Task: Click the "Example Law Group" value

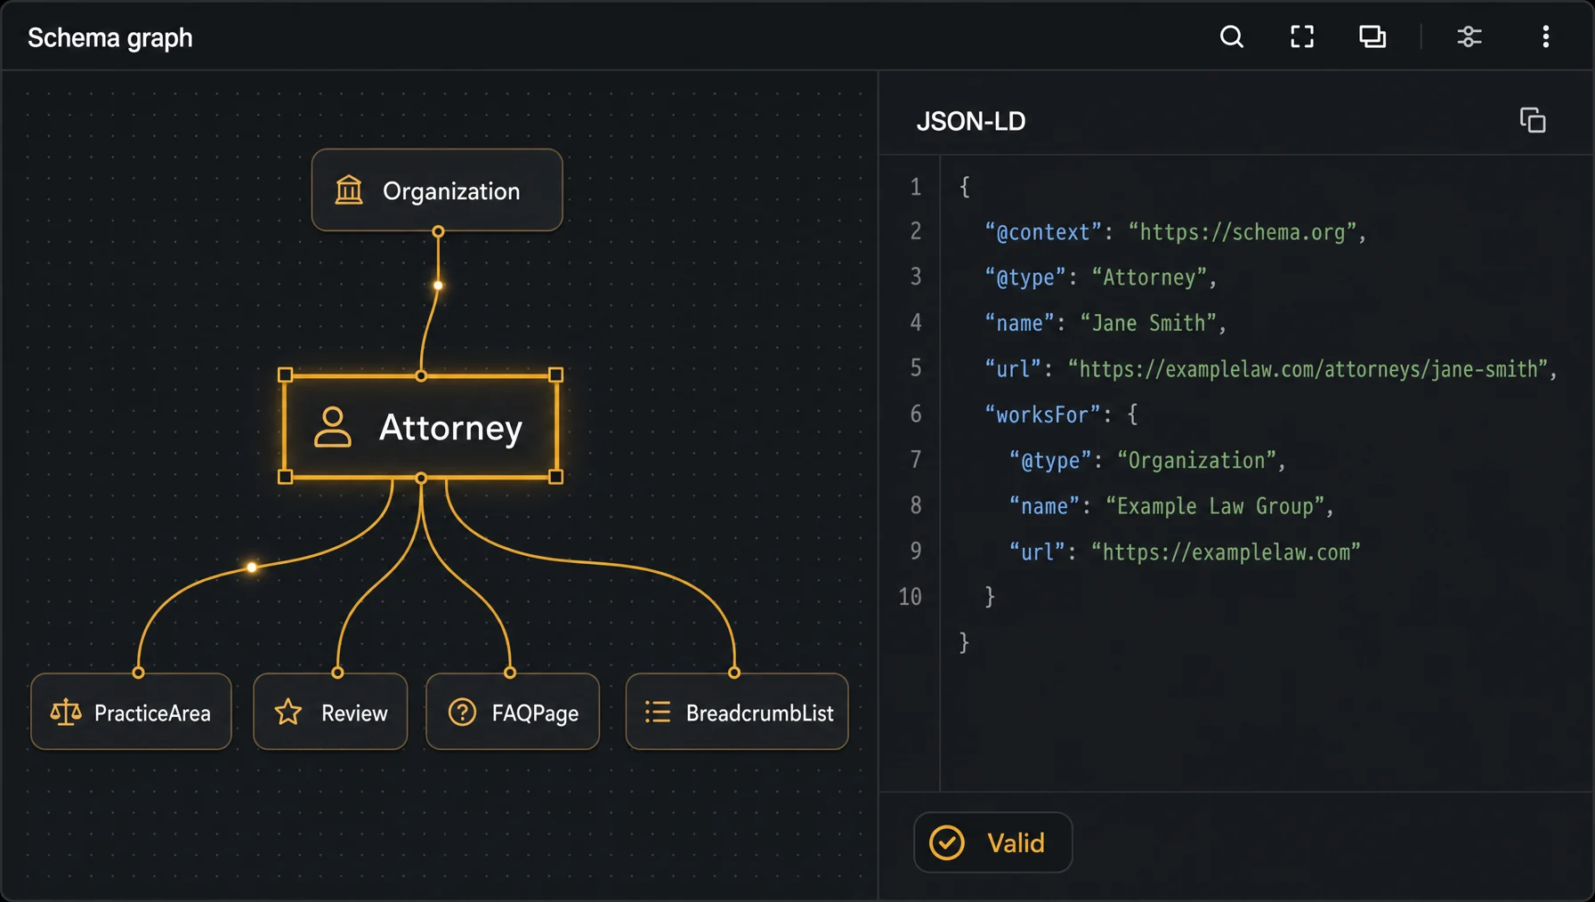Action: [x=1215, y=506]
